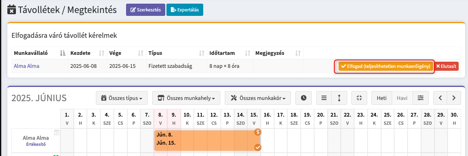This screenshot has width=468, height=156.
Task: Open the sliders settings icon button
Action: [x=421, y=98]
